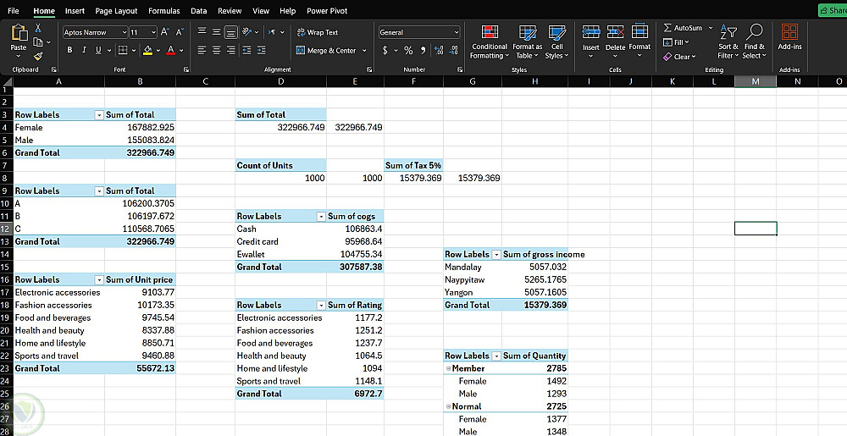Click the Format Painter brush icon
The width and height of the screenshot is (847, 436).
(38, 56)
